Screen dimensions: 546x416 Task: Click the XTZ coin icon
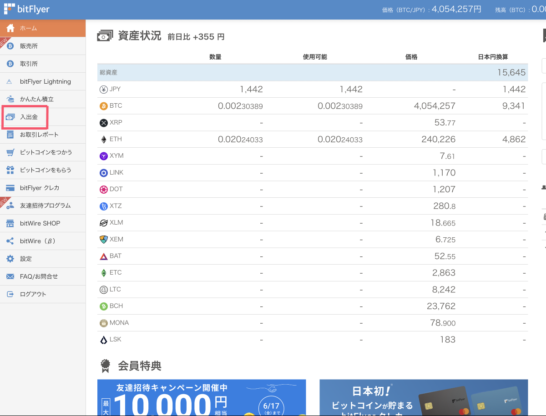coord(104,206)
